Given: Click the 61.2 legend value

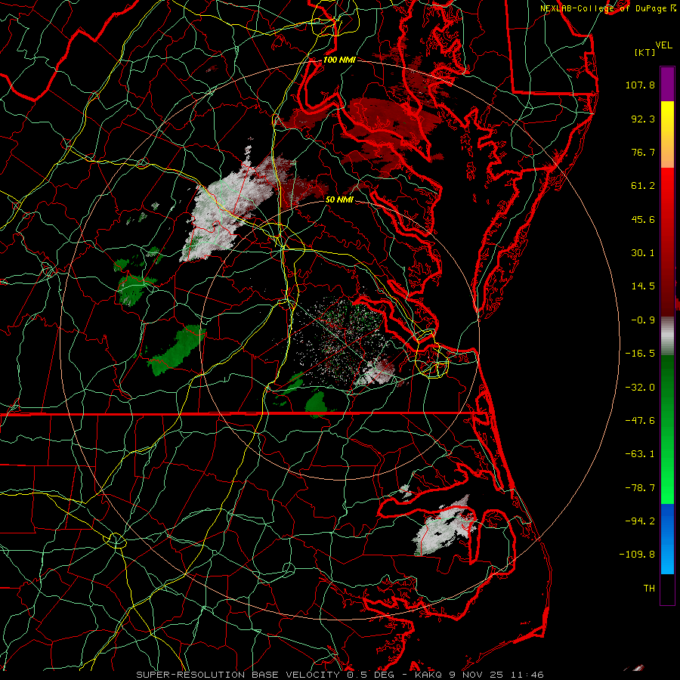Looking at the screenshot, I should click(643, 186).
